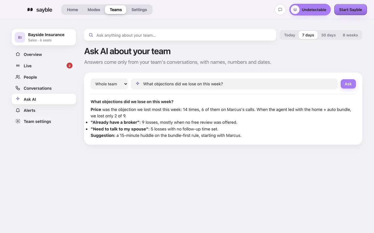Screen dimensions: 374x233
Task: Click the "Already have a broker" text
Action: [x=115, y=122]
